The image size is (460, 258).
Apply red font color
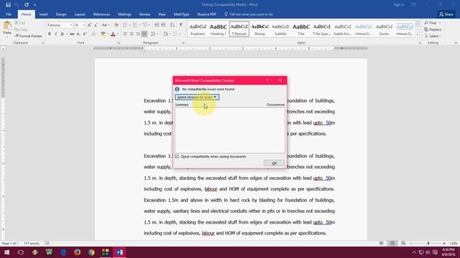click(113, 34)
